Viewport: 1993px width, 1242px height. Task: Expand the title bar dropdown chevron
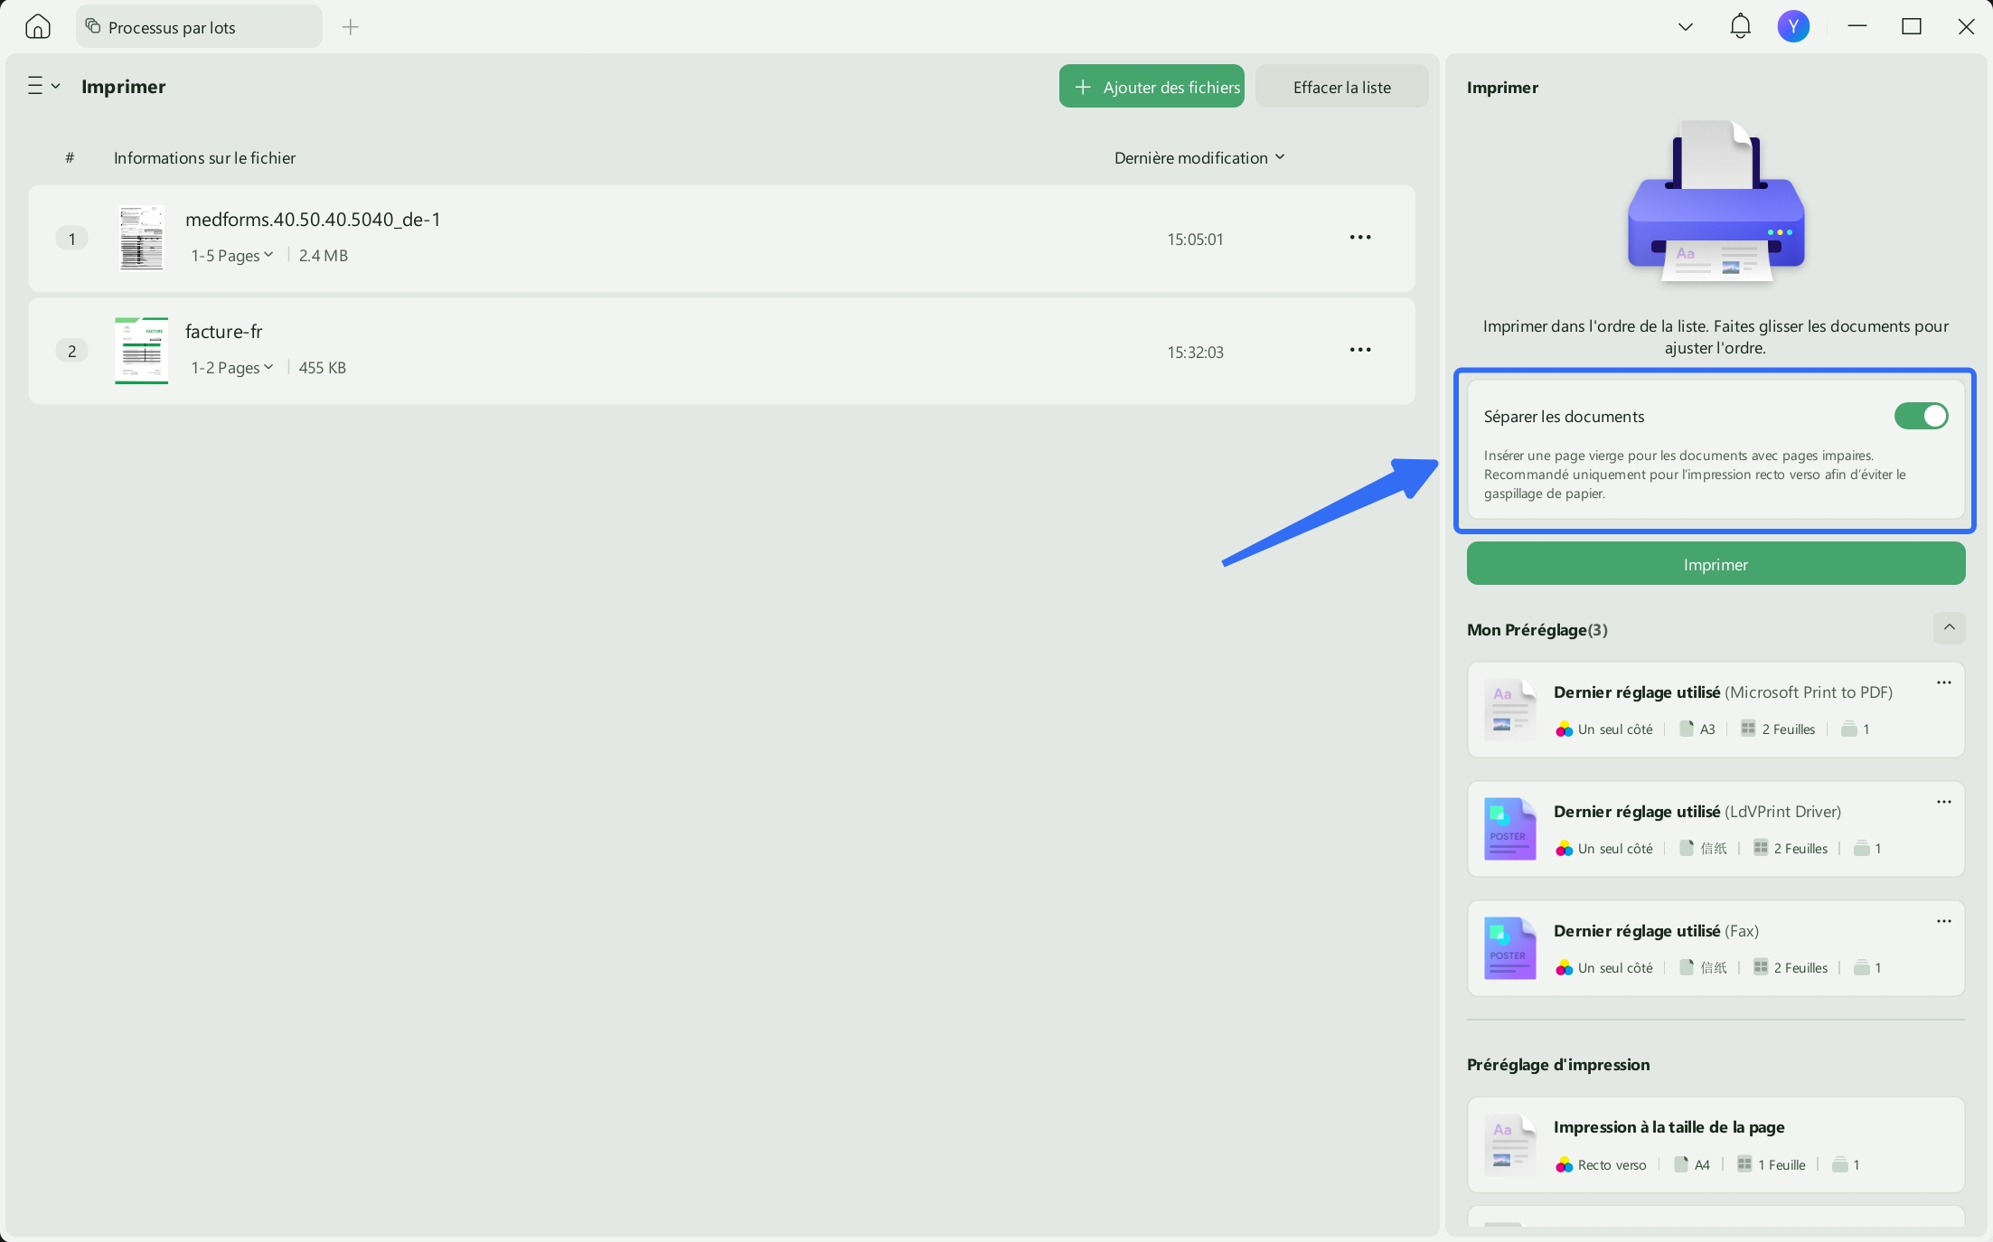tap(1685, 27)
